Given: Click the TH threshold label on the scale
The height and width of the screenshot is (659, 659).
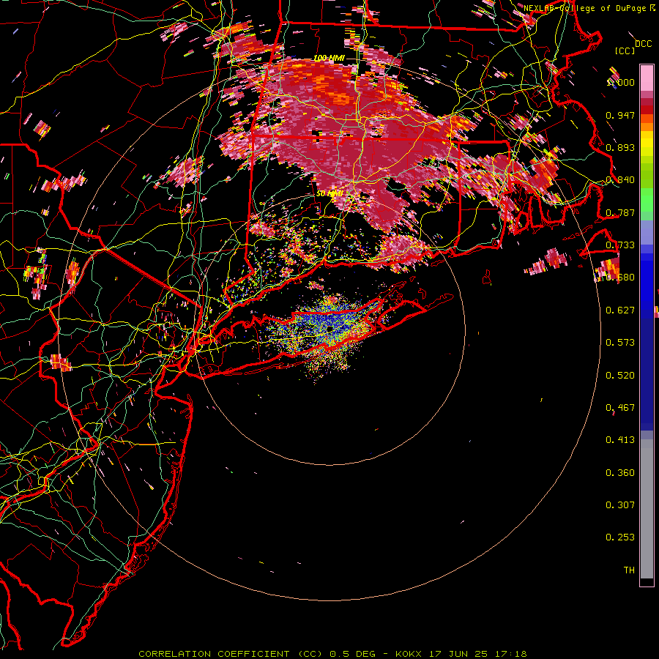Looking at the screenshot, I should tap(629, 570).
